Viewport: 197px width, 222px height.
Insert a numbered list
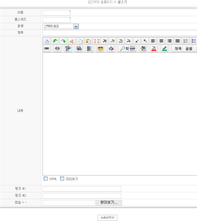coord(186,41)
